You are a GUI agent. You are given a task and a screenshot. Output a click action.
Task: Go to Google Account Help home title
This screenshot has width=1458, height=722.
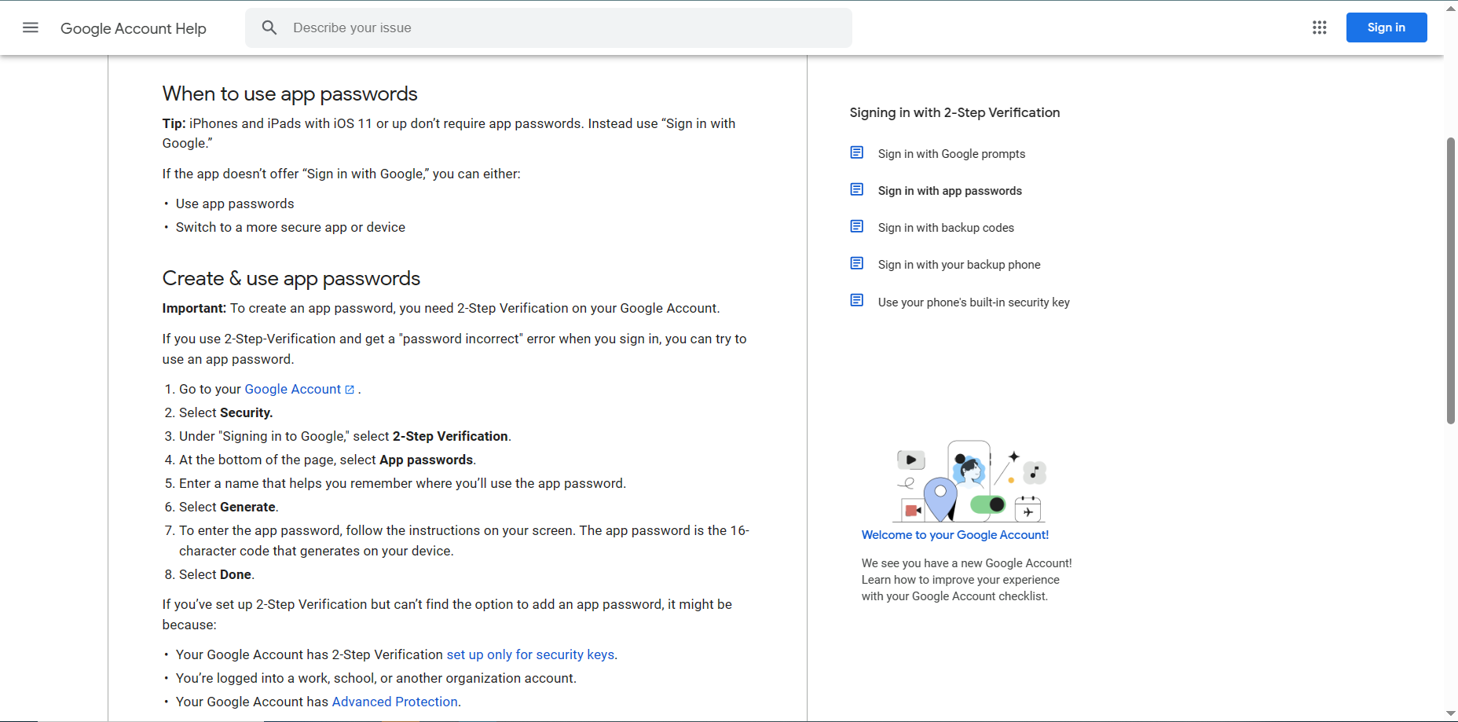[x=134, y=28]
